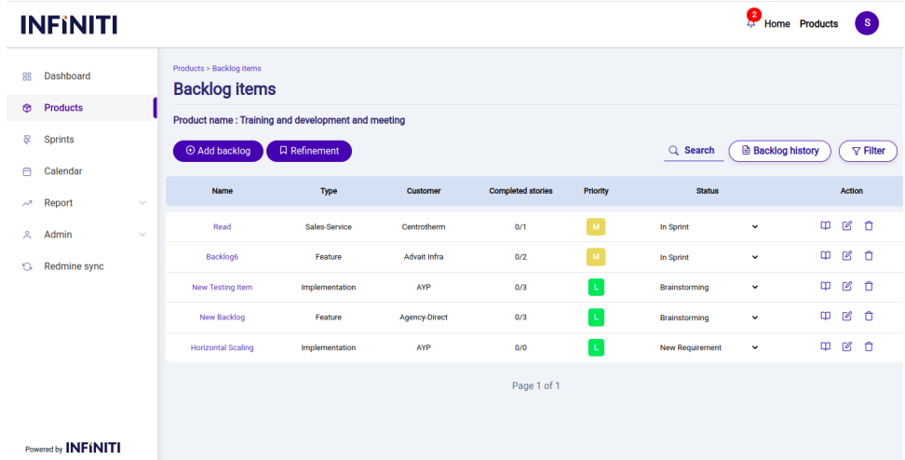
Task: Click the notification bell icon
Action: click(x=751, y=23)
